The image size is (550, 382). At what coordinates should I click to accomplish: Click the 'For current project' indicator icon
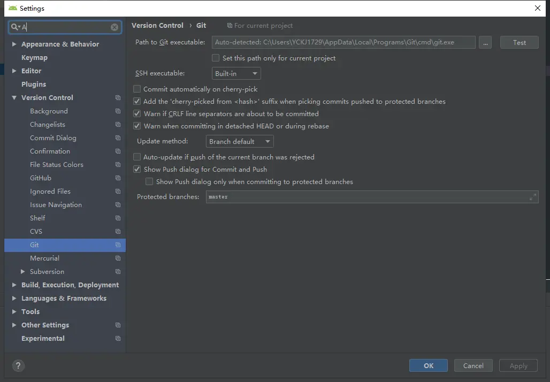[230, 26]
